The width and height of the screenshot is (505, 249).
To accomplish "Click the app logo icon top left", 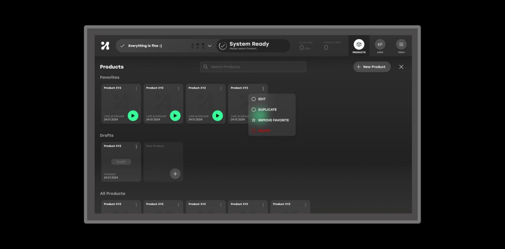I will [105, 46].
